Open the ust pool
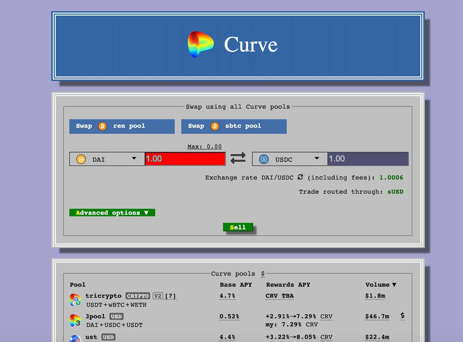 coord(91,337)
